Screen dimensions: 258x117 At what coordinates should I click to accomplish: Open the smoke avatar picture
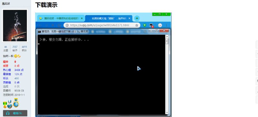pyautogui.click(x=15, y=25)
